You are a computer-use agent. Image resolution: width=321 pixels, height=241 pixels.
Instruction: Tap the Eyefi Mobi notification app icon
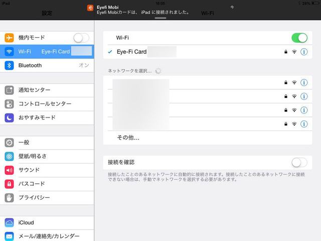click(x=90, y=8)
